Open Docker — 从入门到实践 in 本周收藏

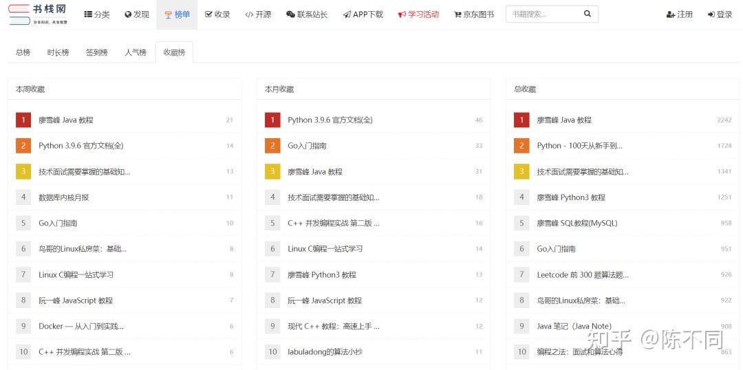(81, 327)
